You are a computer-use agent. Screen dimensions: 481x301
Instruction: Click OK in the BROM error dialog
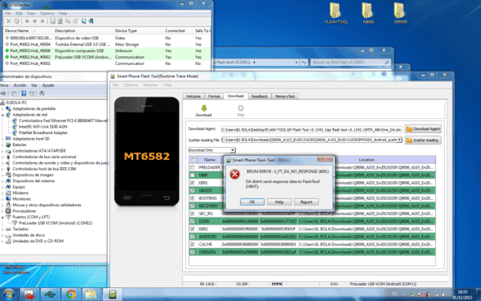pos(253,201)
